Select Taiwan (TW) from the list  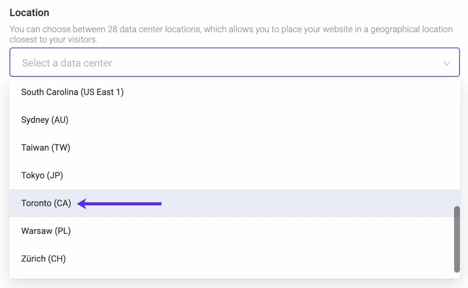46,148
